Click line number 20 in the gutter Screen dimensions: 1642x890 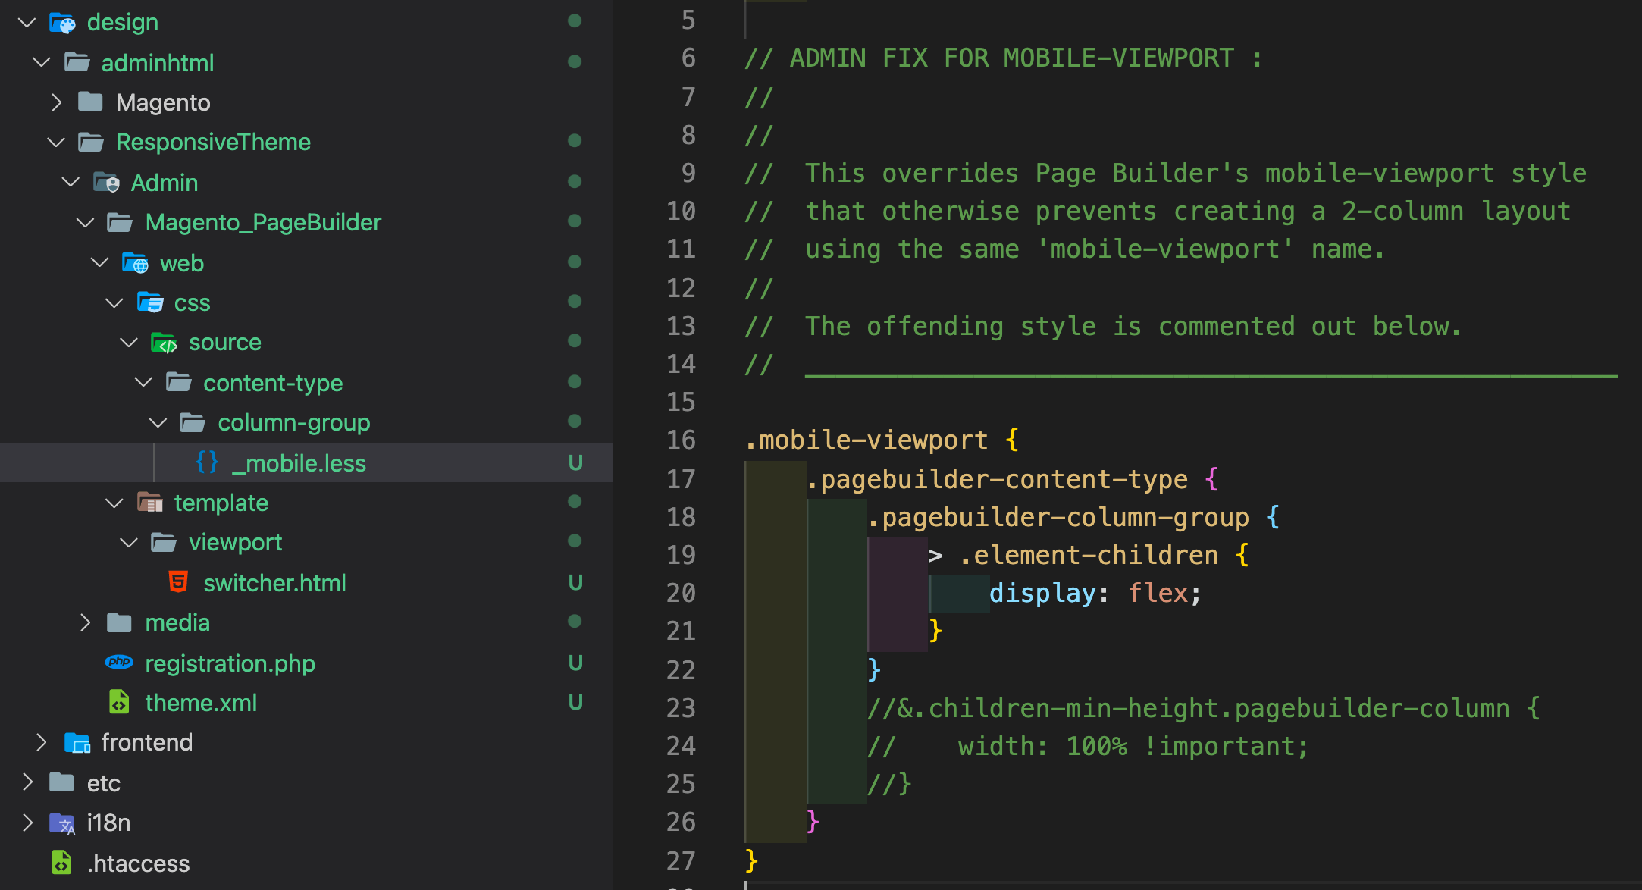coord(681,593)
